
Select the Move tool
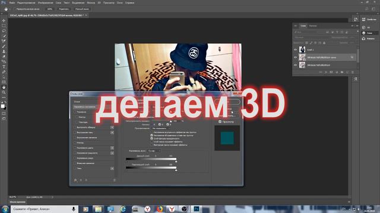click(4, 21)
